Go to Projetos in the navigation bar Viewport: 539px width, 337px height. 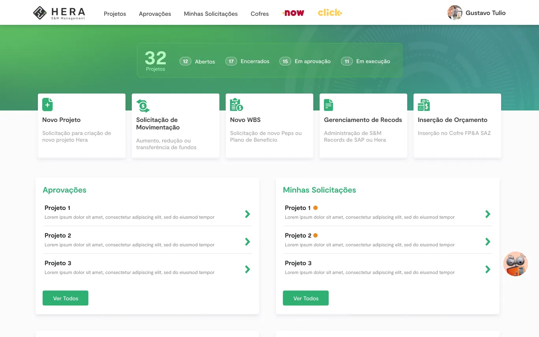pos(115,14)
